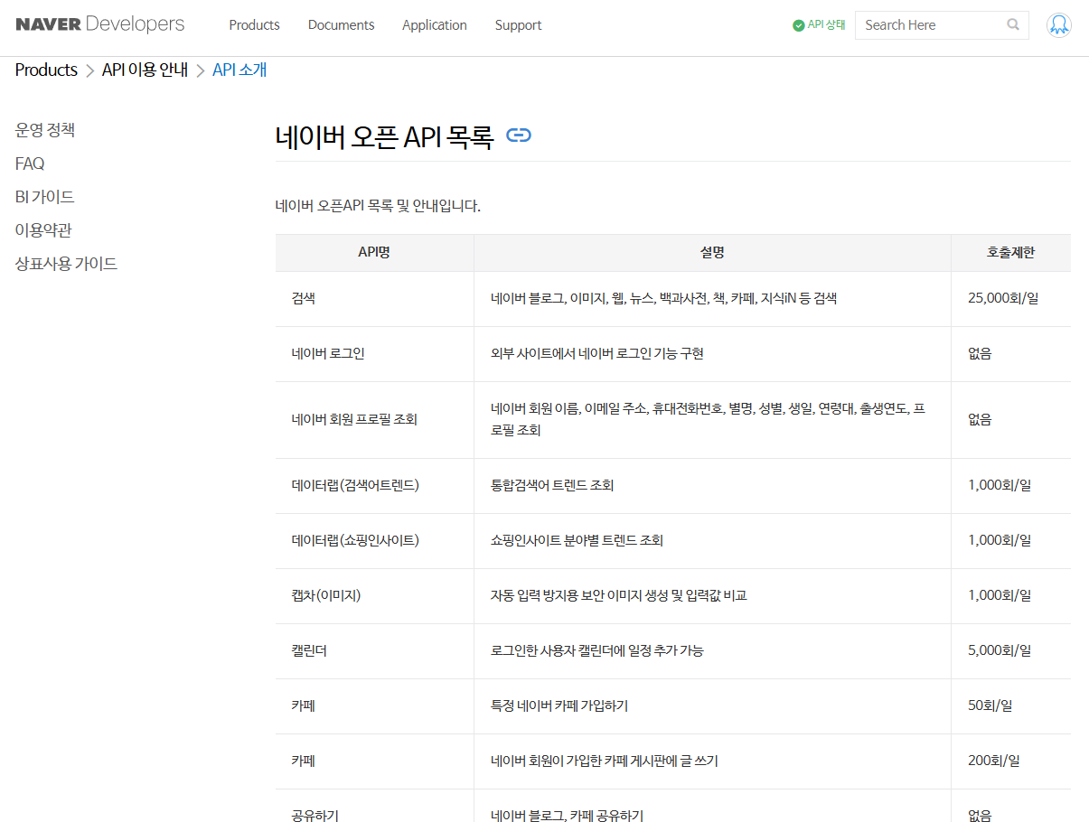Open the Products menu
1089x822 pixels.
pyautogui.click(x=254, y=25)
